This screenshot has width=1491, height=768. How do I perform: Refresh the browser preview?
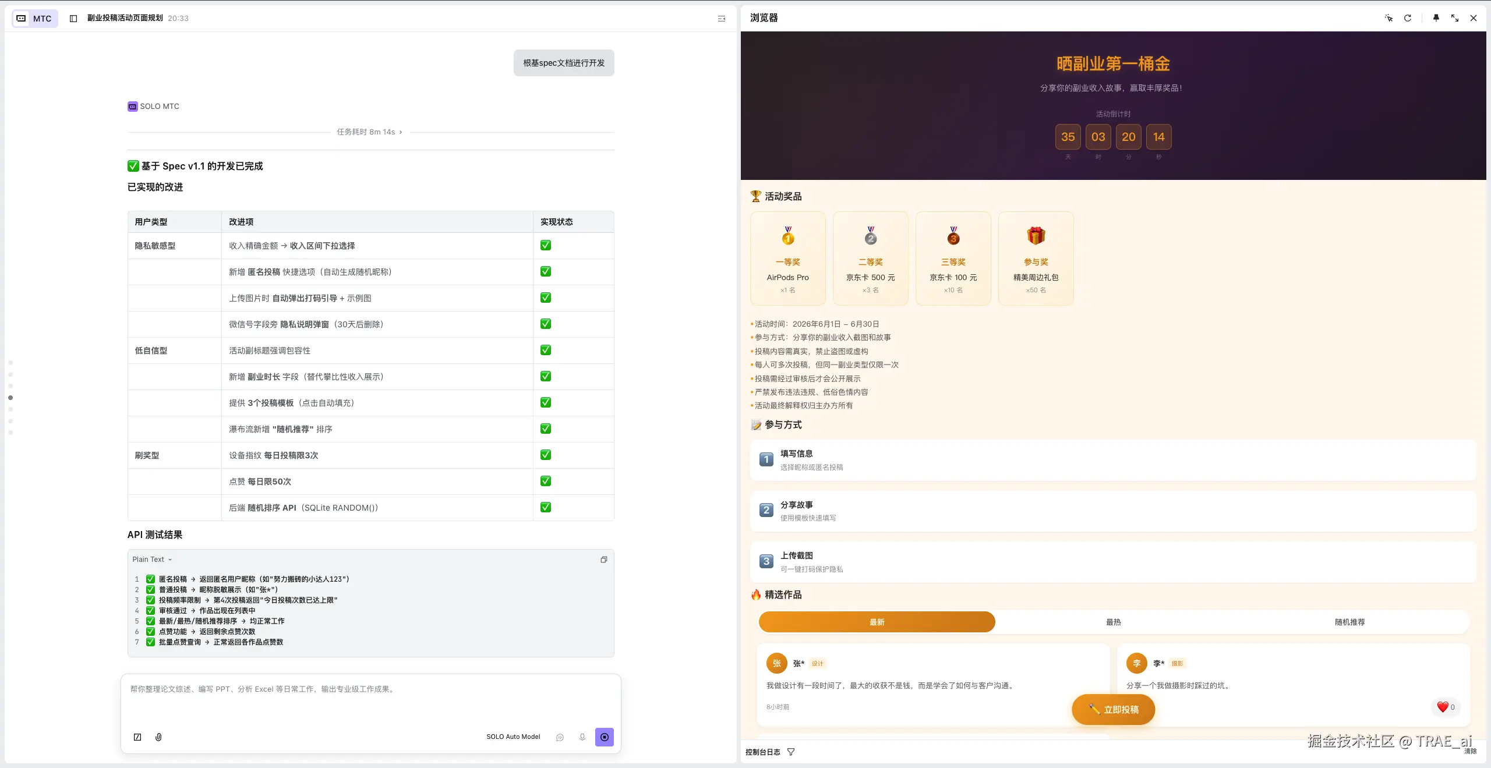click(x=1408, y=18)
